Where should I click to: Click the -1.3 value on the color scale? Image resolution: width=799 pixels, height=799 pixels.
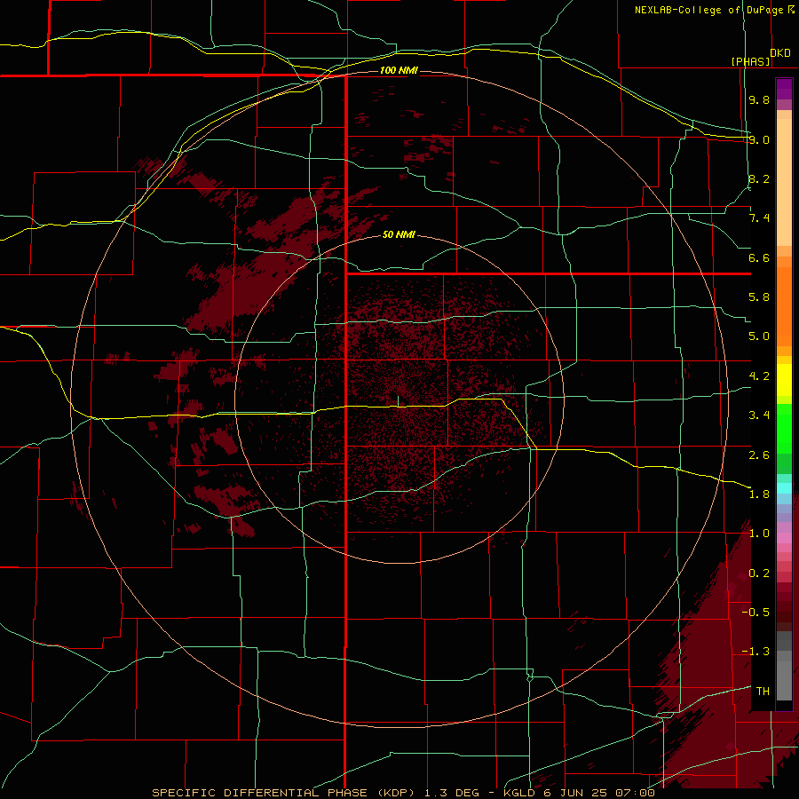[x=755, y=652]
